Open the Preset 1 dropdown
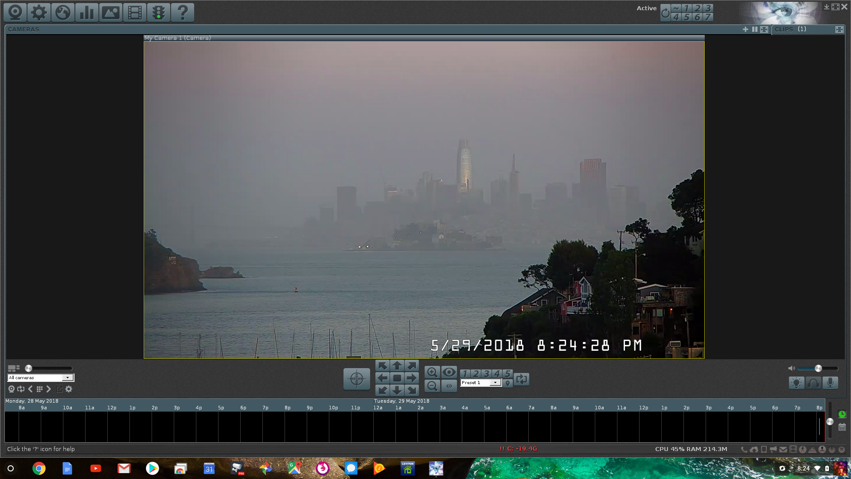 [481, 383]
